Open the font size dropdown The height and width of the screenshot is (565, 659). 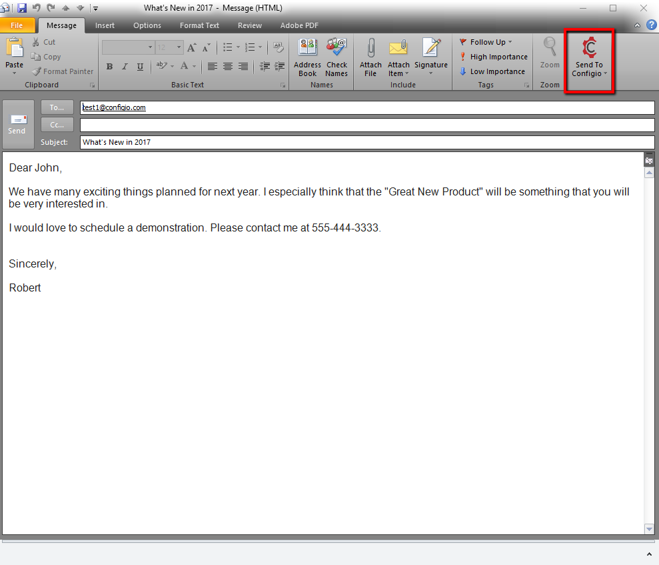click(x=179, y=47)
